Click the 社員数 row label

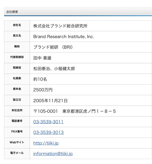tap(17, 78)
